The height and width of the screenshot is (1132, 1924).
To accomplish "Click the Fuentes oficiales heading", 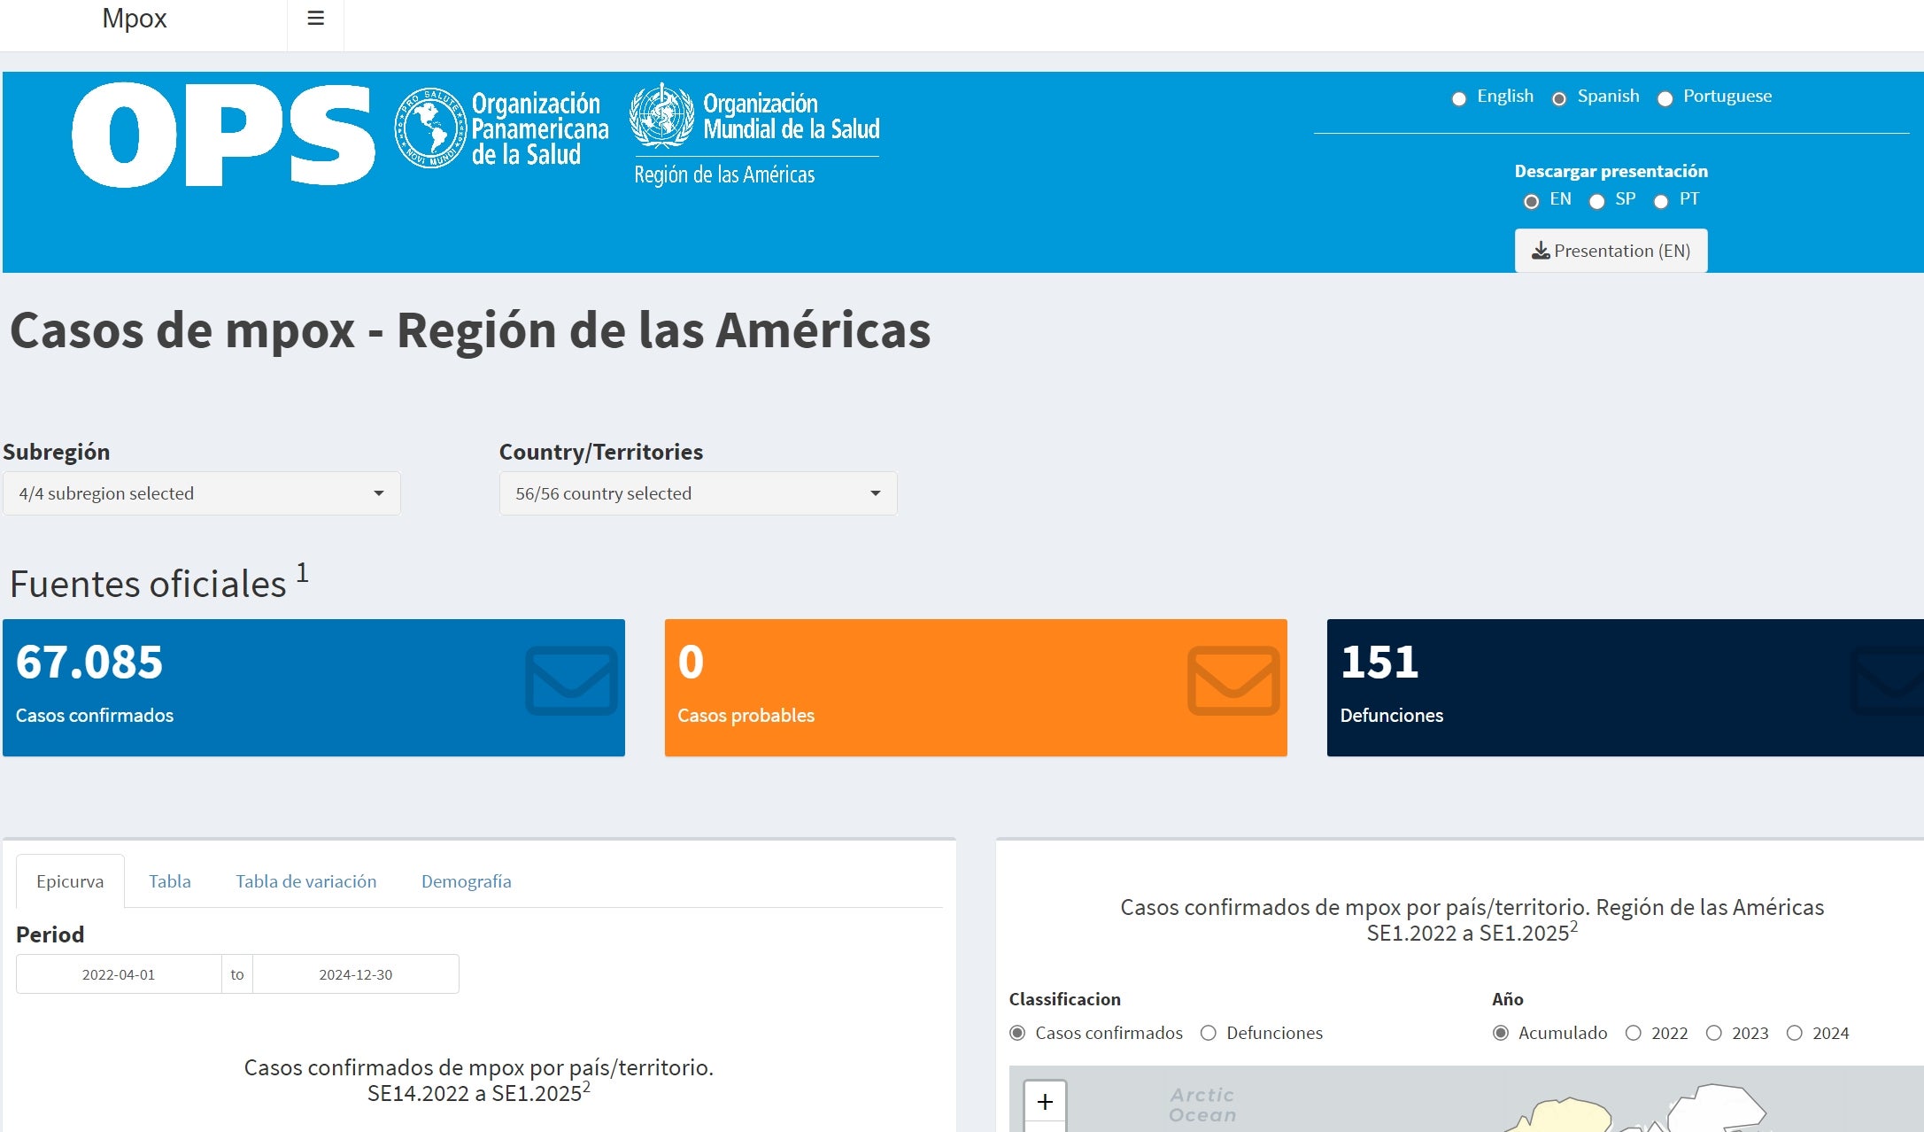I will pyautogui.click(x=158, y=582).
